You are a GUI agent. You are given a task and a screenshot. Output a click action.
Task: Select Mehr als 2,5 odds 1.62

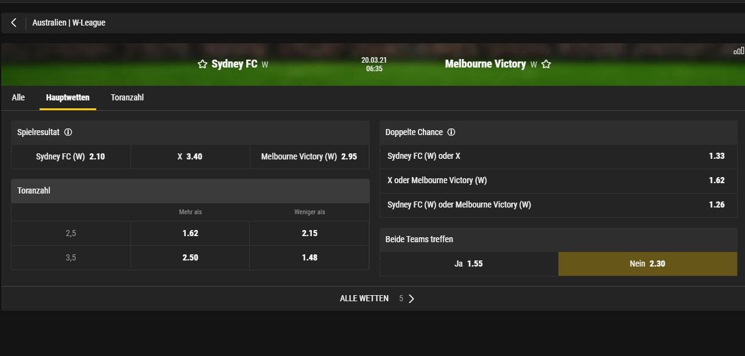point(190,233)
